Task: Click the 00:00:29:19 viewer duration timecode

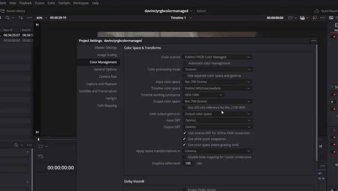Action: [x=58, y=18]
